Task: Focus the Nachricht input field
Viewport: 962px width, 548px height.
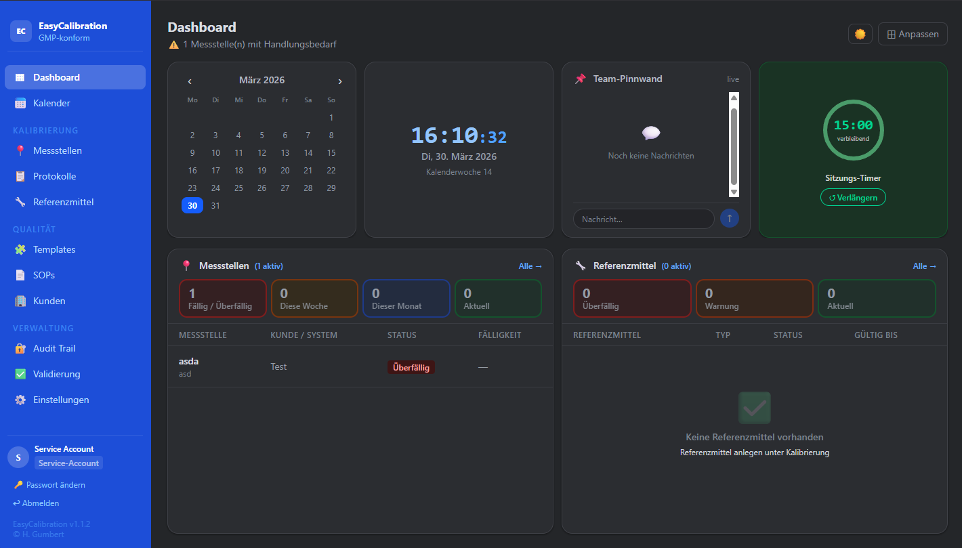Action: click(x=644, y=219)
